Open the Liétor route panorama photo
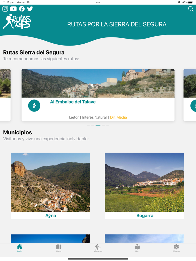This screenshot has height=261, width=196. click(98, 83)
